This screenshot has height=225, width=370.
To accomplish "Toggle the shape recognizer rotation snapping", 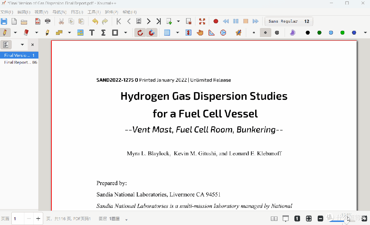I will tap(140, 33).
